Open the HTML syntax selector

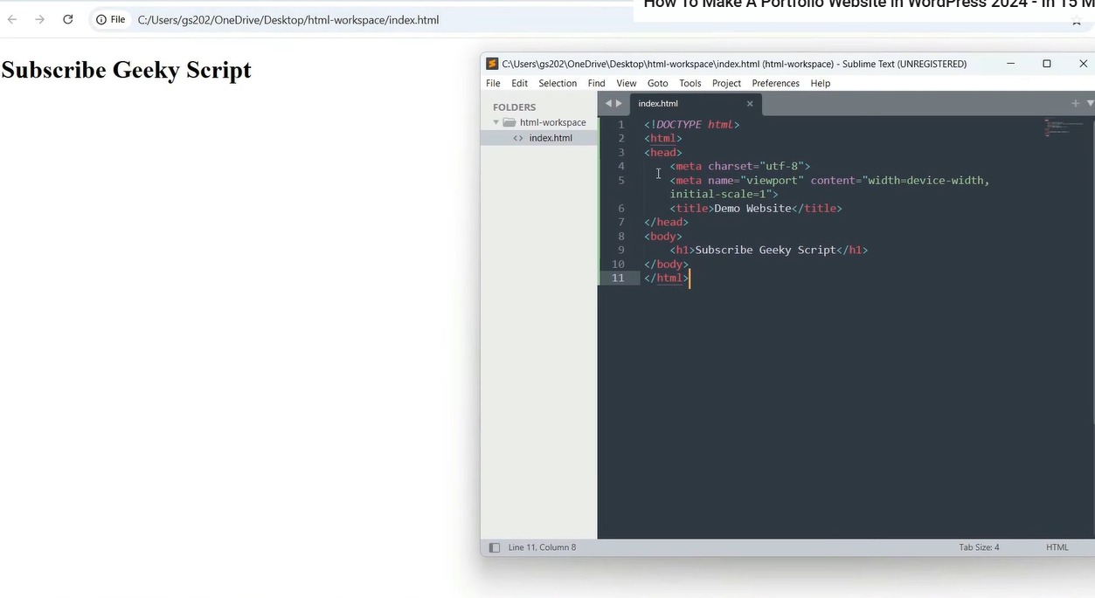click(1057, 547)
